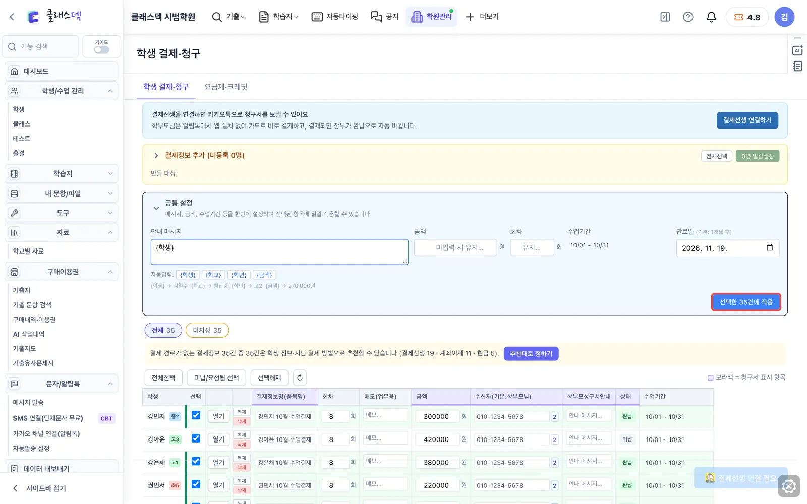
Task: Collapse 문자/알림톡 sidebar section
Action: pos(62,384)
